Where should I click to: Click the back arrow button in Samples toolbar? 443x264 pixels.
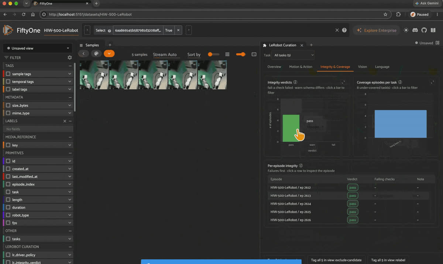[83, 54]
